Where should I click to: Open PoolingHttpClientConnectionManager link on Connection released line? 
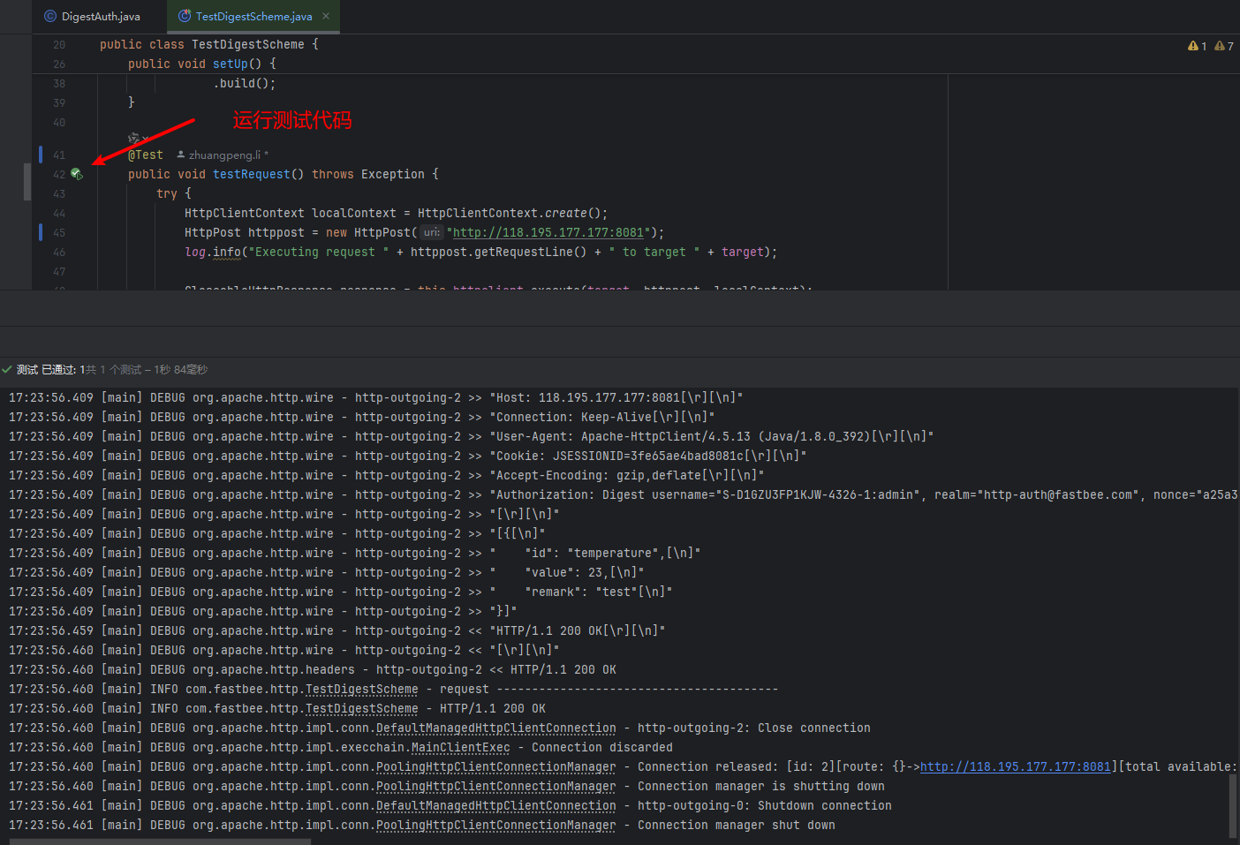point(496,766)
